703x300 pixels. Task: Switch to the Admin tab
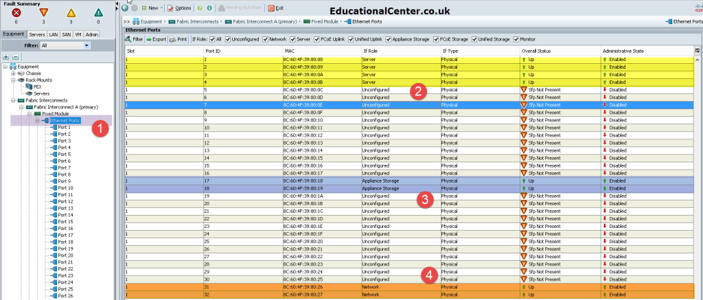point(92,34)
